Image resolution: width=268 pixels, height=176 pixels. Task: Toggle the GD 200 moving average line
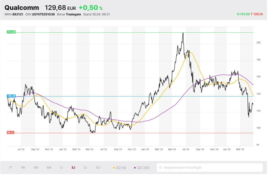(x=142, y=168)
